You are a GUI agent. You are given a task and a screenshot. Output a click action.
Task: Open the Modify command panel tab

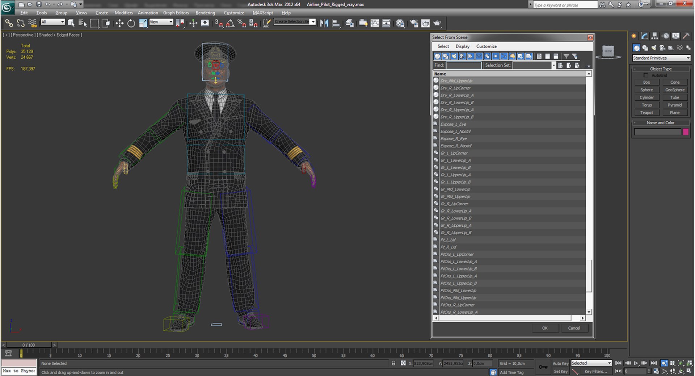pos(644,36)
